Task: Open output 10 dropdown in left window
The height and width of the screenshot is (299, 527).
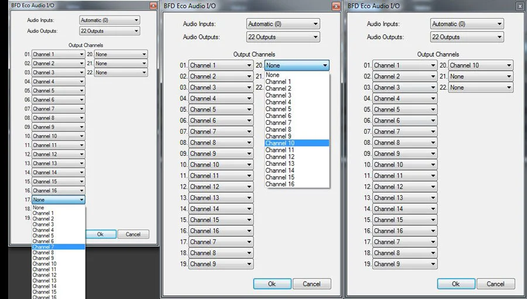Action: [x=58, y=136]
